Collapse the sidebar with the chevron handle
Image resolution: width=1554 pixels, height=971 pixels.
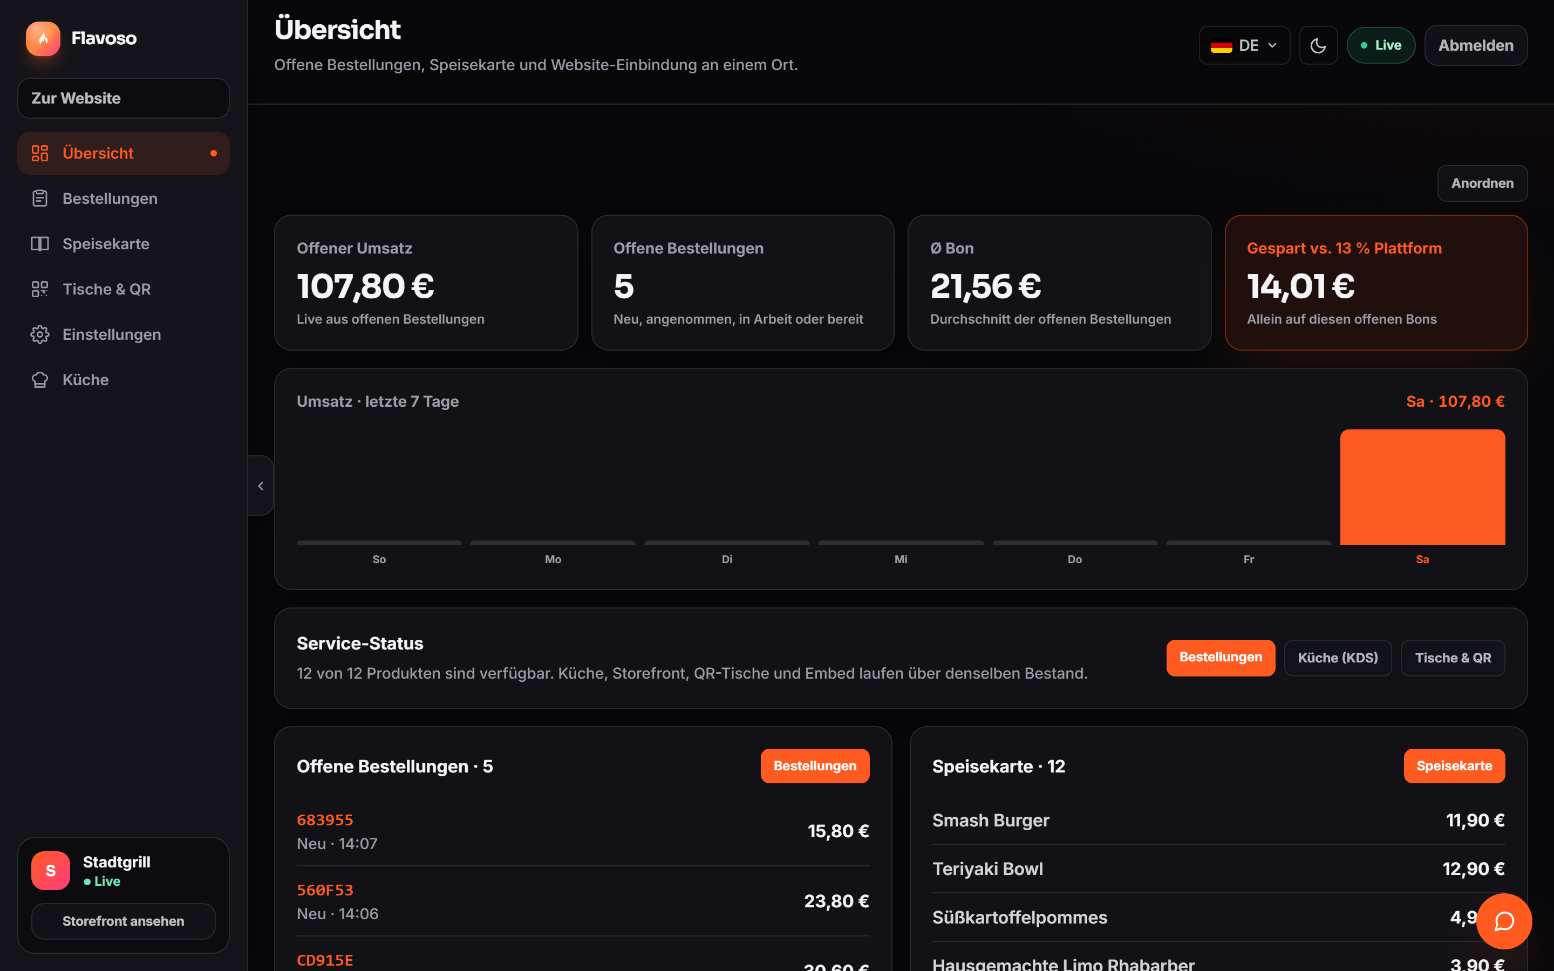(261, 485)
